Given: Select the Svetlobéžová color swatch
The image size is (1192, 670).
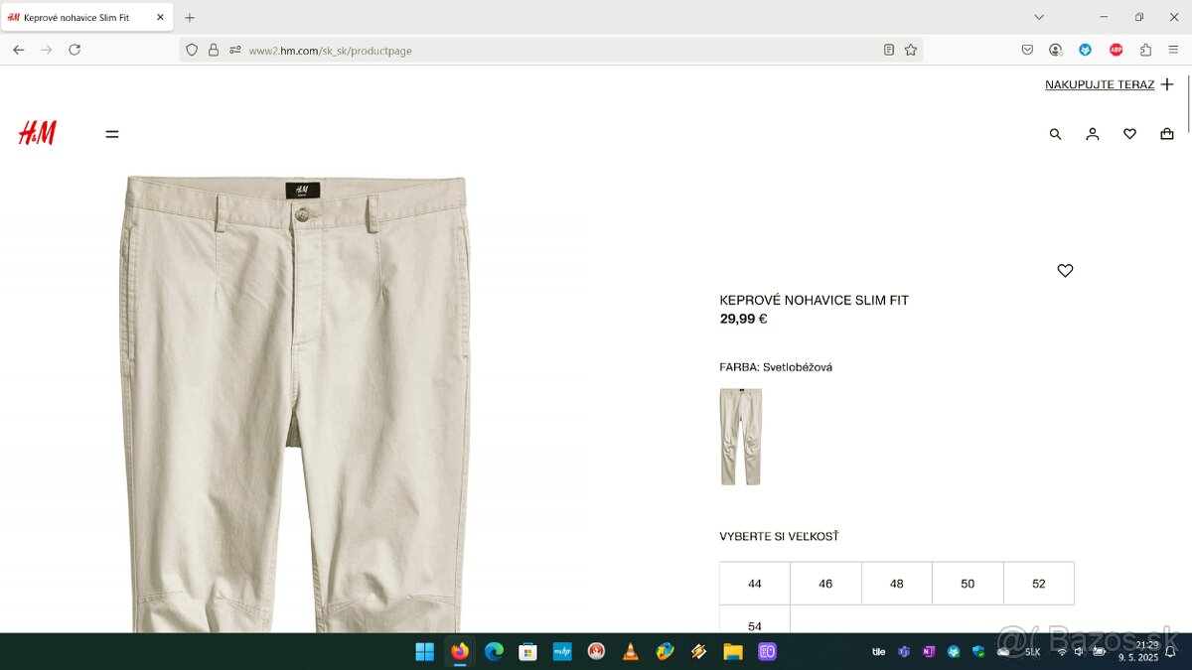Looking at the screenshot, I should tap(740, 437).
